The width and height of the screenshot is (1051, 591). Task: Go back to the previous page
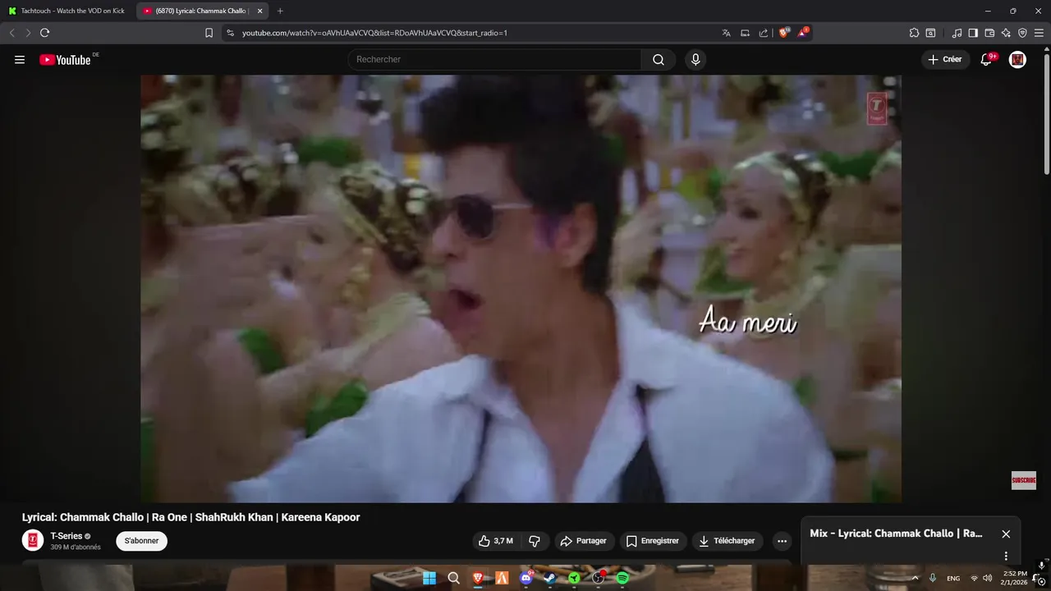coord(11,33)
